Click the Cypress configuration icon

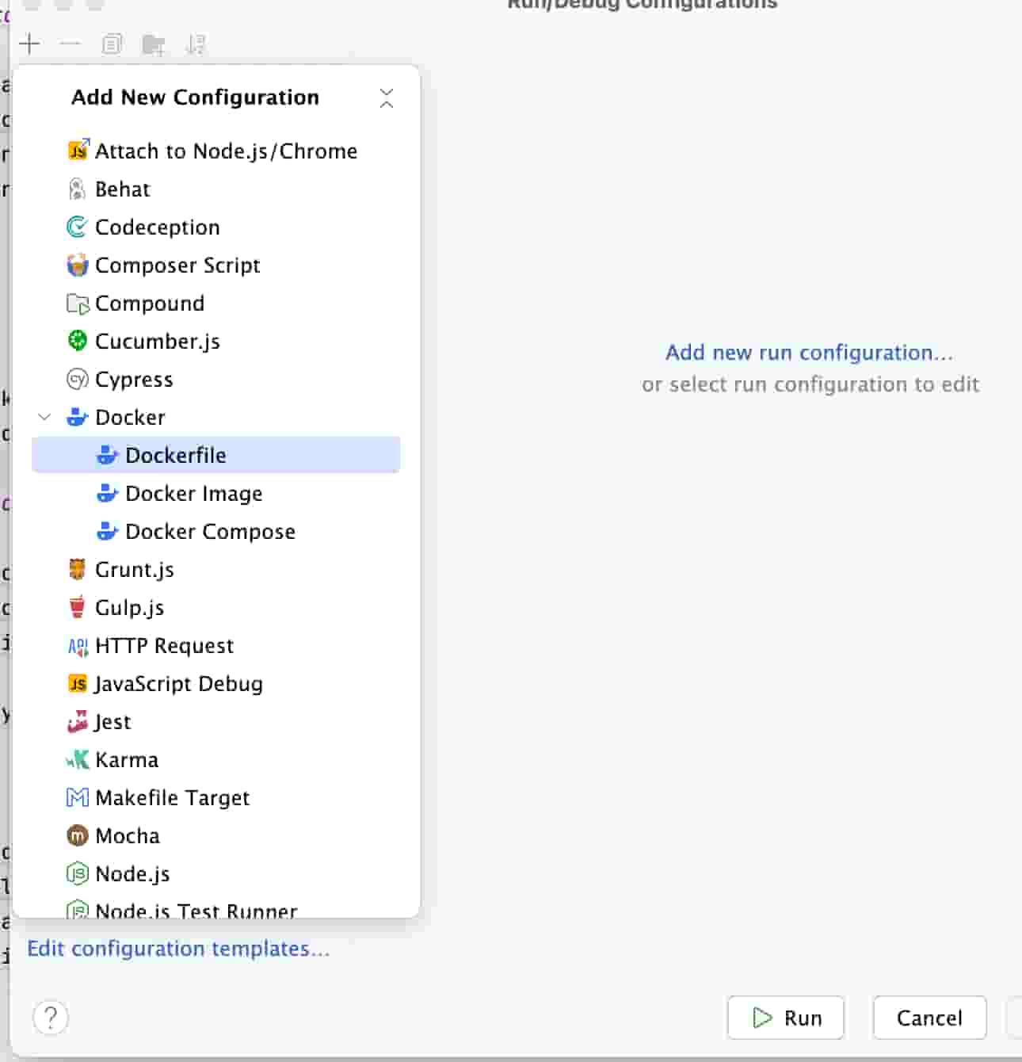click(x=77, y=379)
